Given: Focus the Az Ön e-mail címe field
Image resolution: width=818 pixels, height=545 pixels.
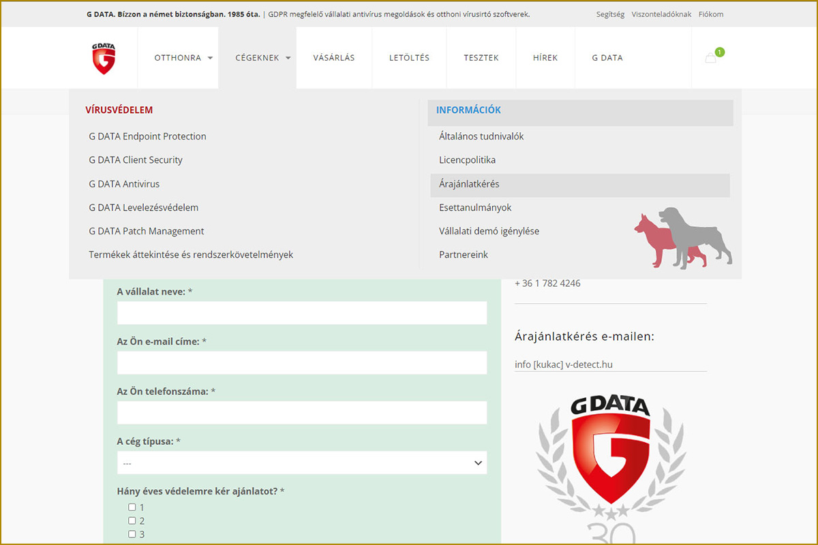Looking at the screenshot, I should 302,362.
